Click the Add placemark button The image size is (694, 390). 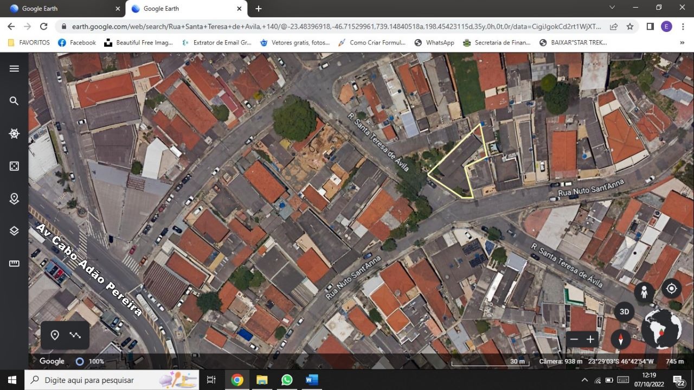coord(55,335)
